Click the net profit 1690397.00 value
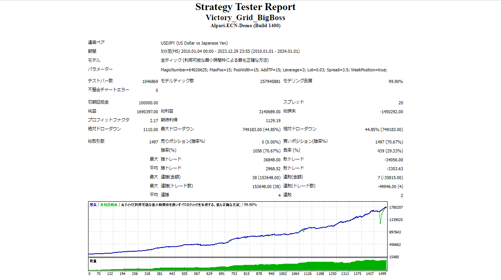The image size is (501, 280). pos(147,112)
